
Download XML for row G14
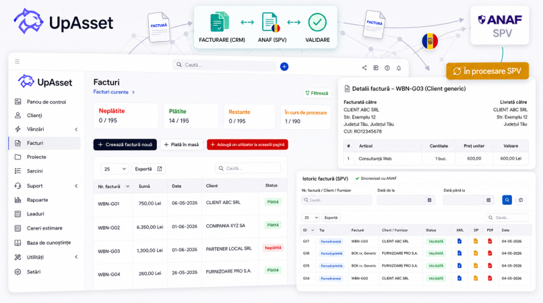pyautogui.click(x=459, y=278)
